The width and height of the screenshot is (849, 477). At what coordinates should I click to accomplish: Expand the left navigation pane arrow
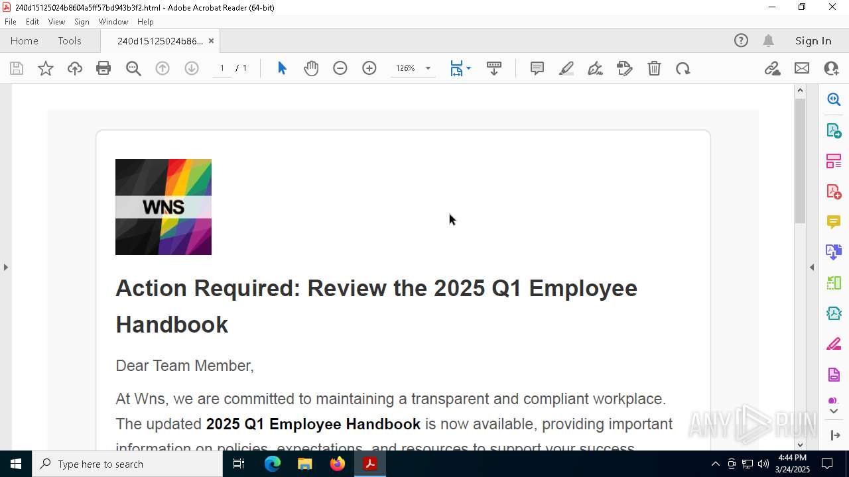(6, 267)
